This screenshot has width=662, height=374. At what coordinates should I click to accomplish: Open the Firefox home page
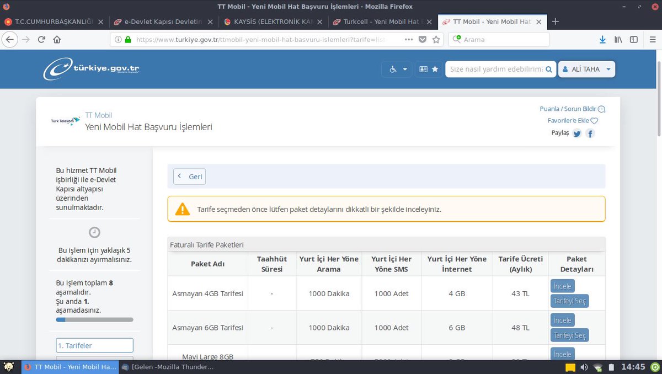tap(57, 40)
